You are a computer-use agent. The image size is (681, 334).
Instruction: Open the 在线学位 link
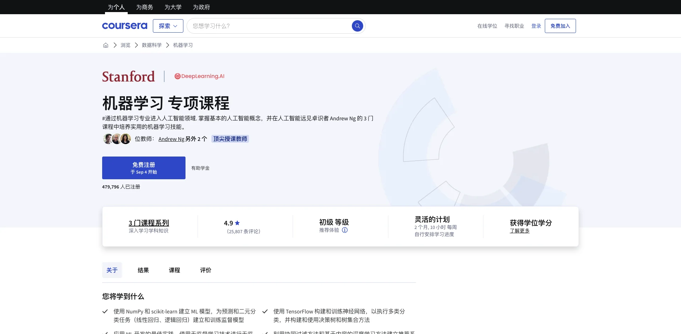coord(487,26)
